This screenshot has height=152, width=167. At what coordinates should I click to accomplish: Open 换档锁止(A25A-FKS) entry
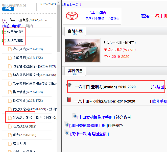[28, 92]
